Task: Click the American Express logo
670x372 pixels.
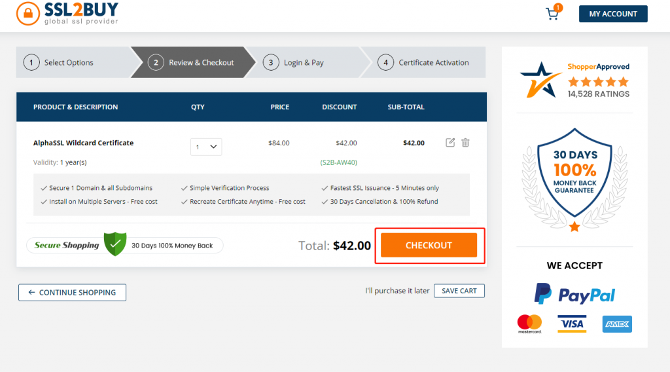Action: pyautogui.click(x=617, y=324)
